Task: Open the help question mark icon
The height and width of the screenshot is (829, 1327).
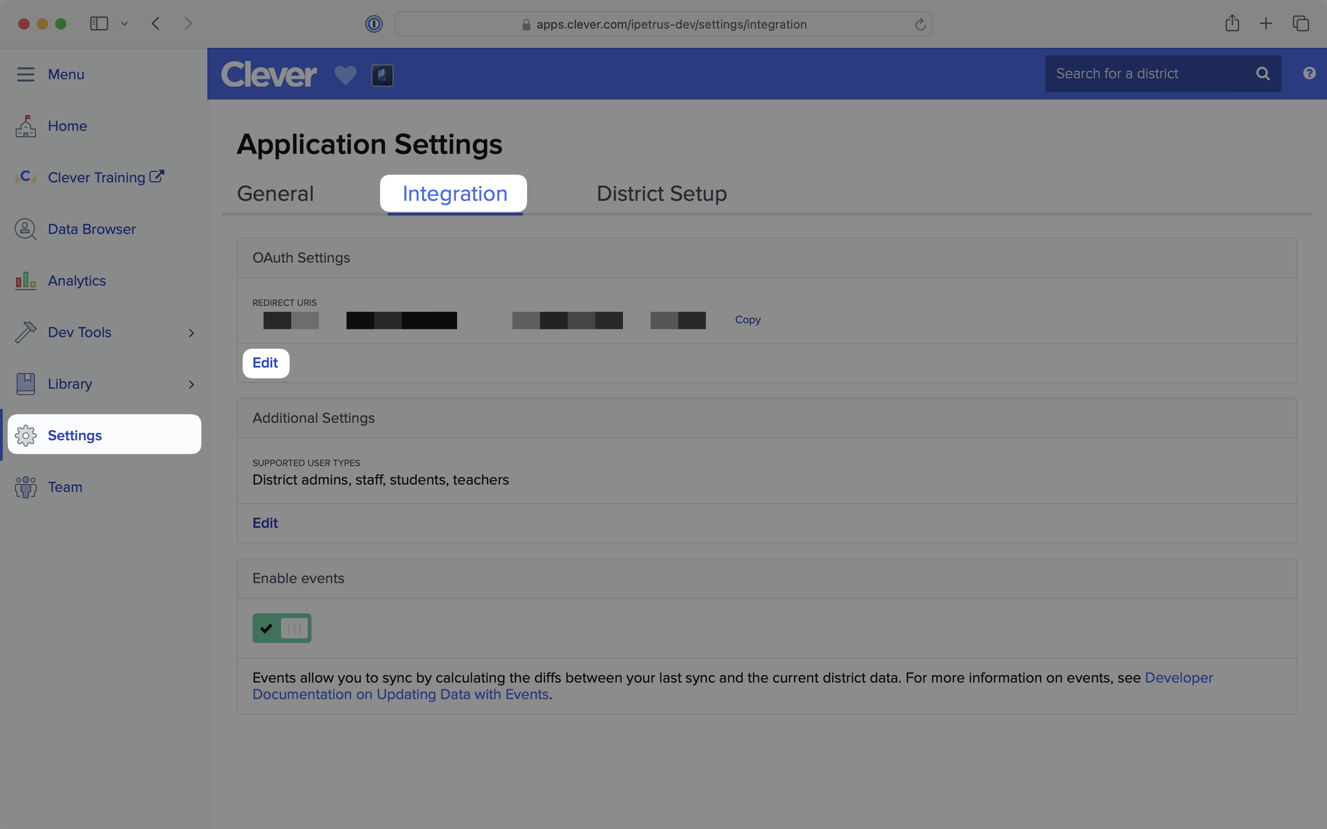Action: coord(1309,73)
